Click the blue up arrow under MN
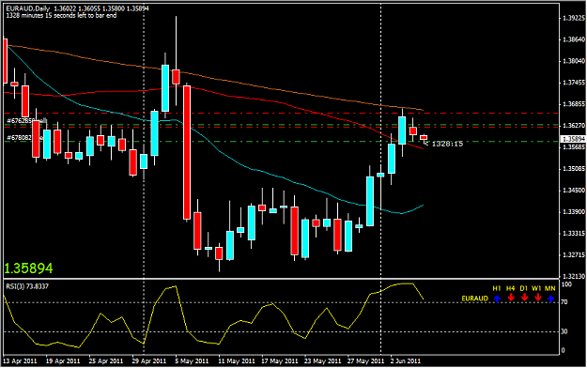This screenshot has width=587, height=368. coord(550,299)
